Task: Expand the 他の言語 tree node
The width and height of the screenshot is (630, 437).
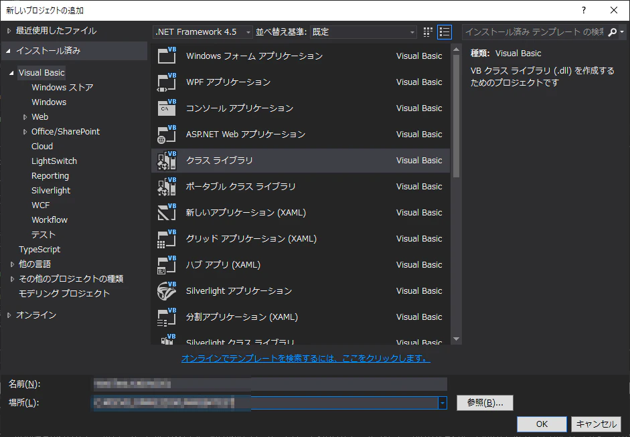Action: (x=12, y=264)
